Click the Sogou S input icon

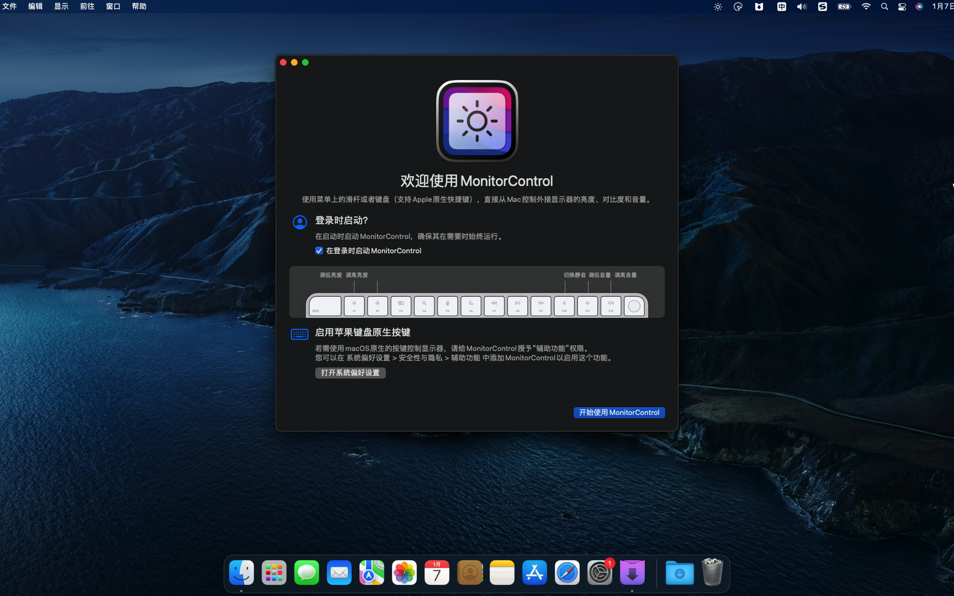[823, 7]
